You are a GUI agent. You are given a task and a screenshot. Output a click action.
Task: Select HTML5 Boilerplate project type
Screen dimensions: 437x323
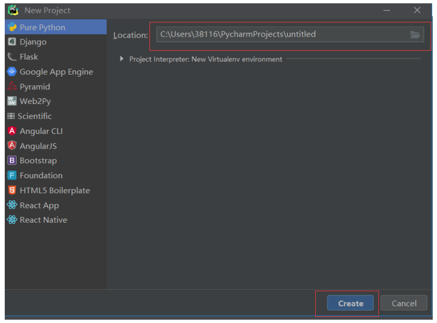(x=56, y=190)
